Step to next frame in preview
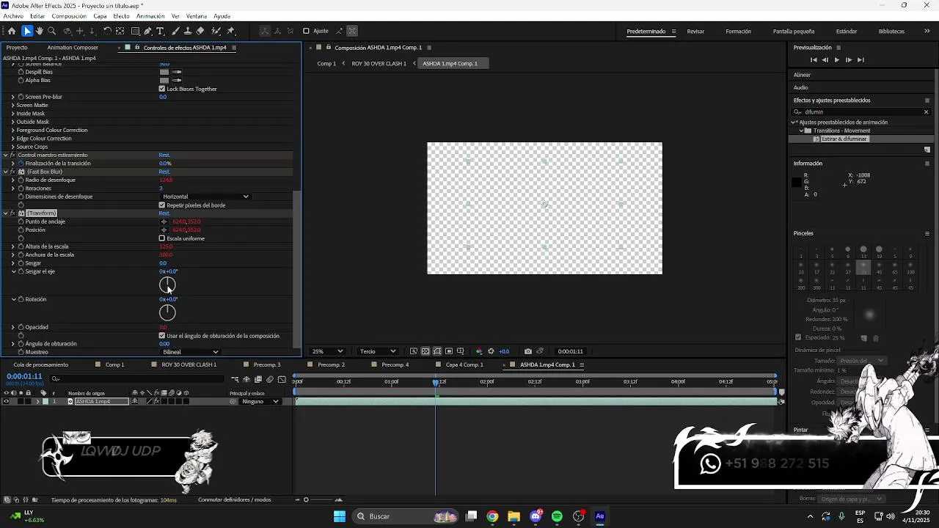 point(849,60)
